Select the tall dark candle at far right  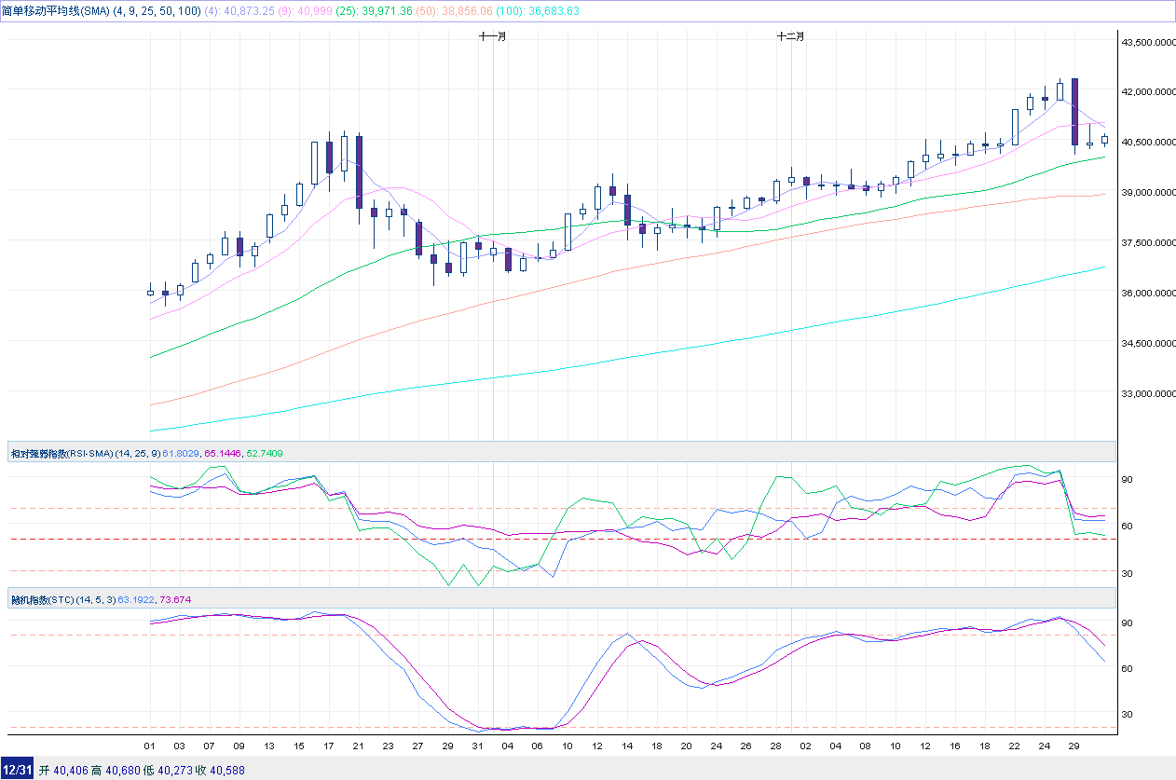1074,112
